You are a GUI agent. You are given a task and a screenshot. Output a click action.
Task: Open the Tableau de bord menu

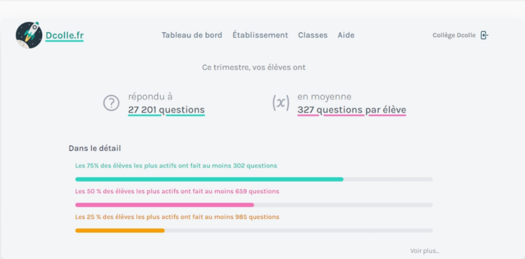click(192, 35)
